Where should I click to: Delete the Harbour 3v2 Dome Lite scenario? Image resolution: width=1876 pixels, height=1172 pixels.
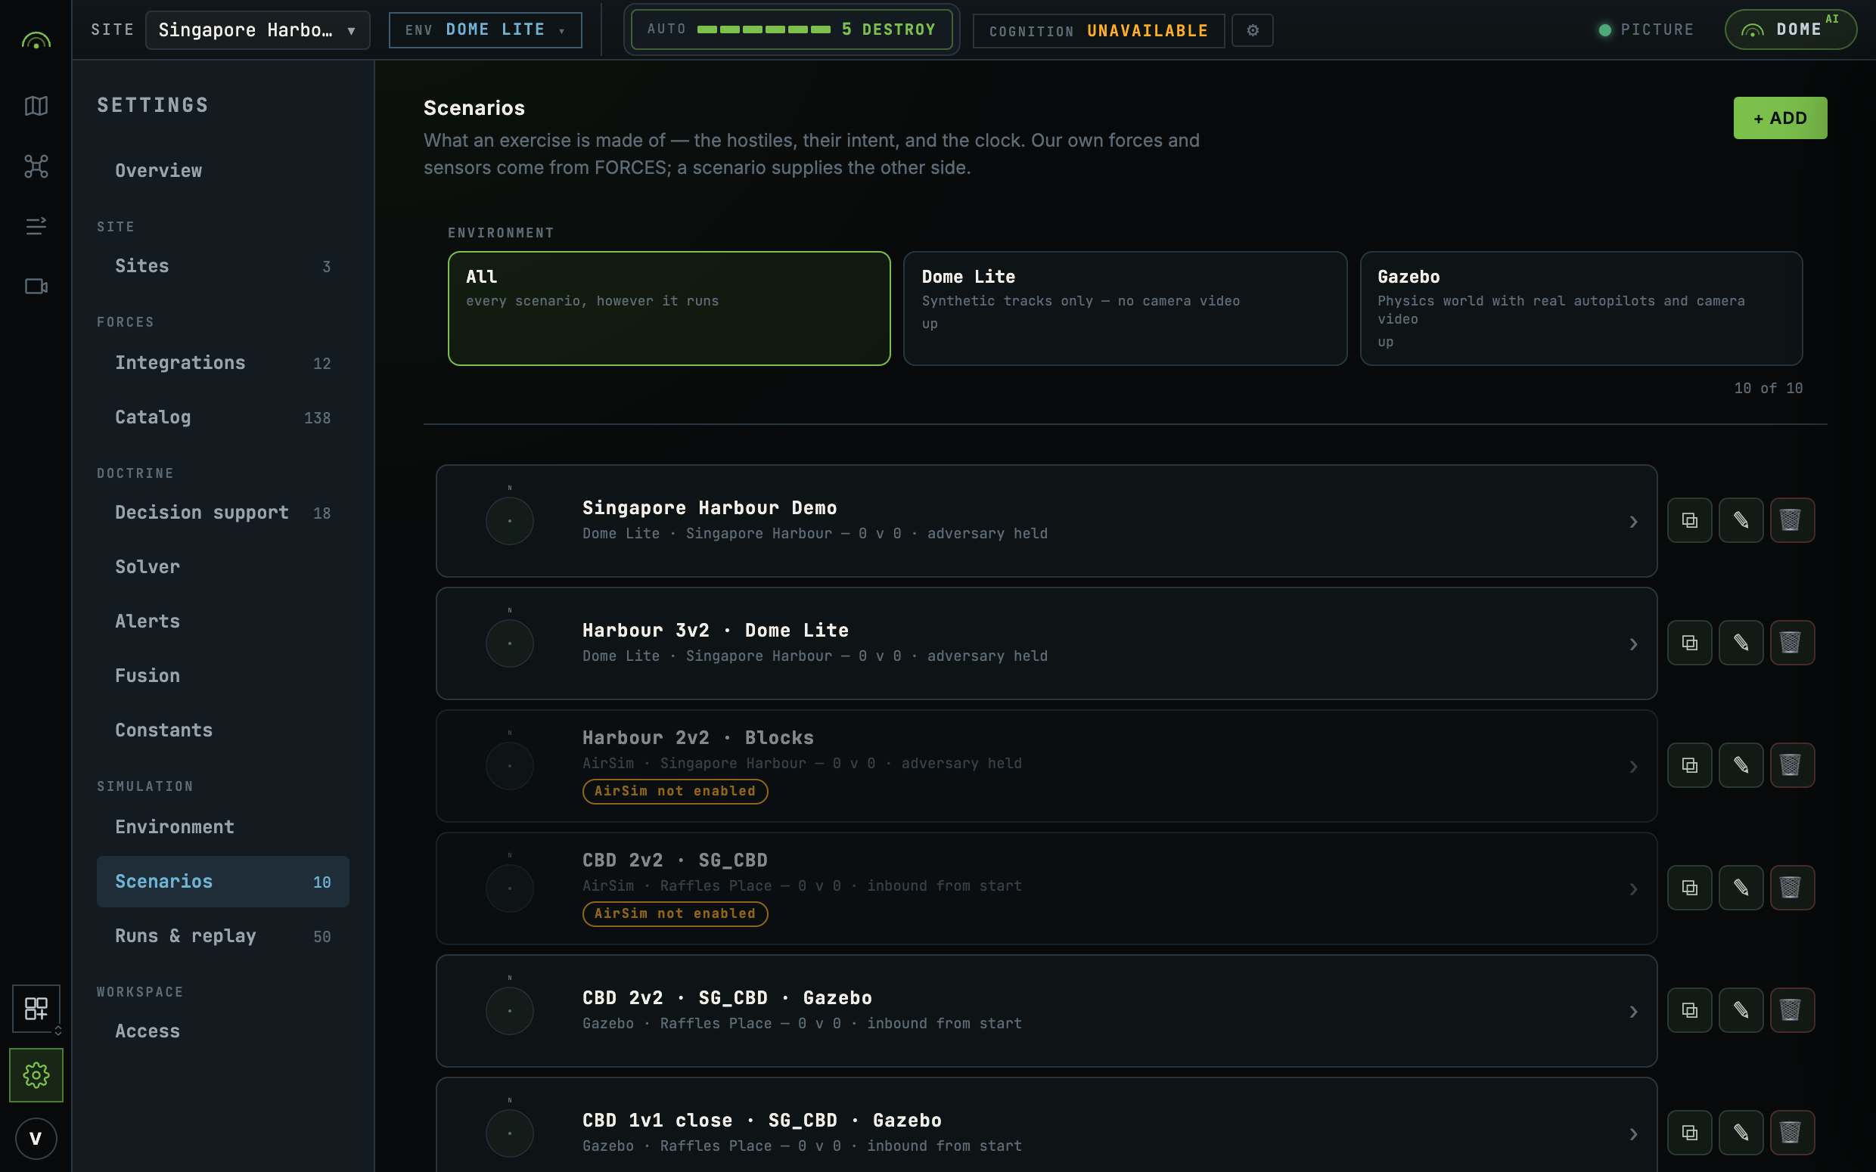tap(1792, 643)
